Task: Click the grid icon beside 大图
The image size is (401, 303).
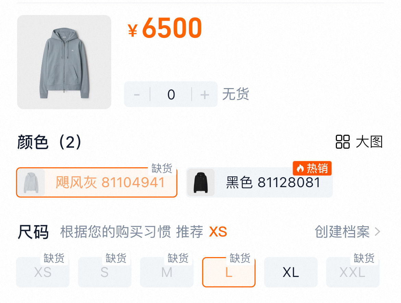Action: click(x=342, y=142)
